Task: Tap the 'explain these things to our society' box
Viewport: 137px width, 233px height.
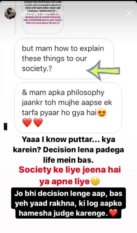Action: [64, 58]
